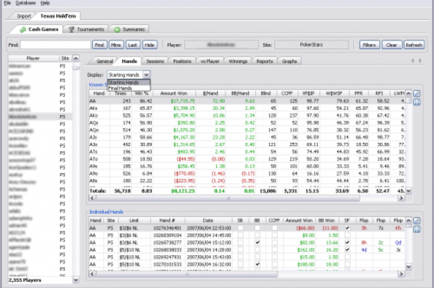Click the Refresh button
This screenshot has height=288, width=434.
[414, 45]
